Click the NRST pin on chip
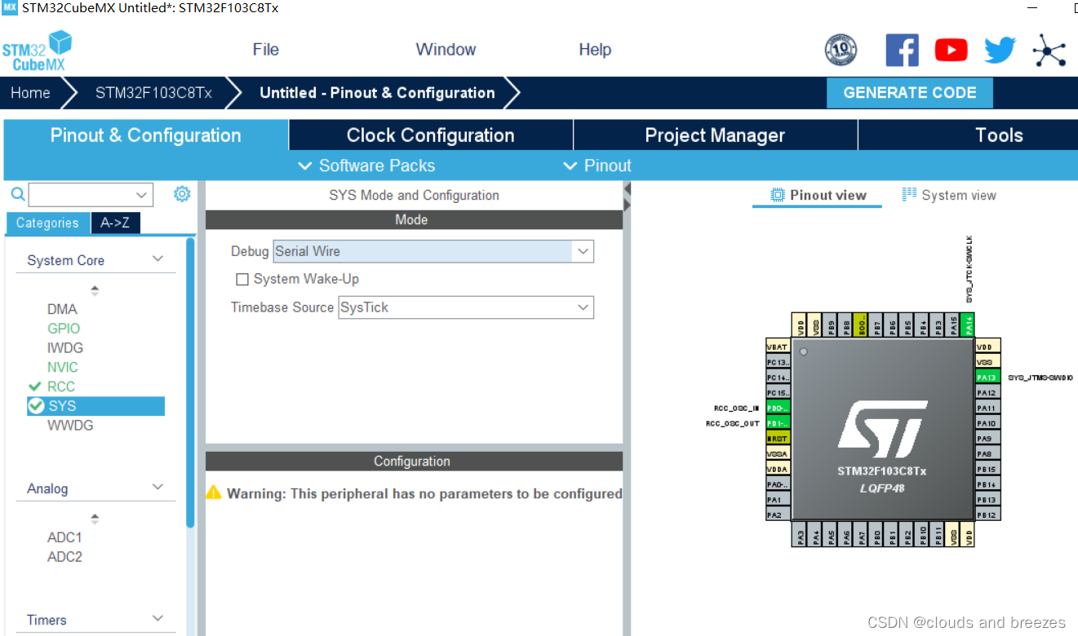This screenshot has height=636, width=1078. (x=778, y=439)
